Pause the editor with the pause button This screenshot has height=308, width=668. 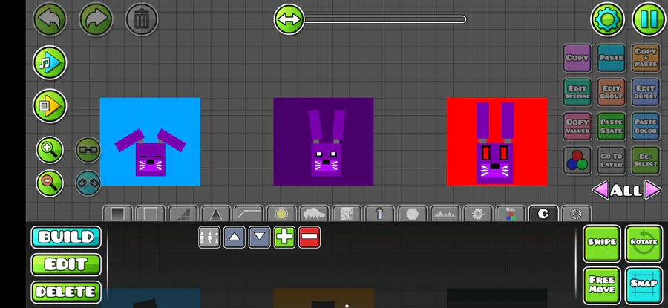[649, 19]
